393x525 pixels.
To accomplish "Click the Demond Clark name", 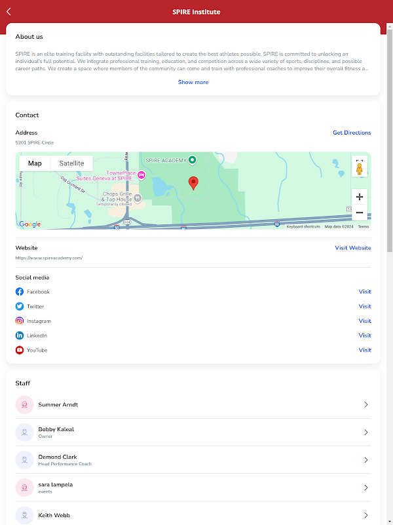I will point(58,457).
